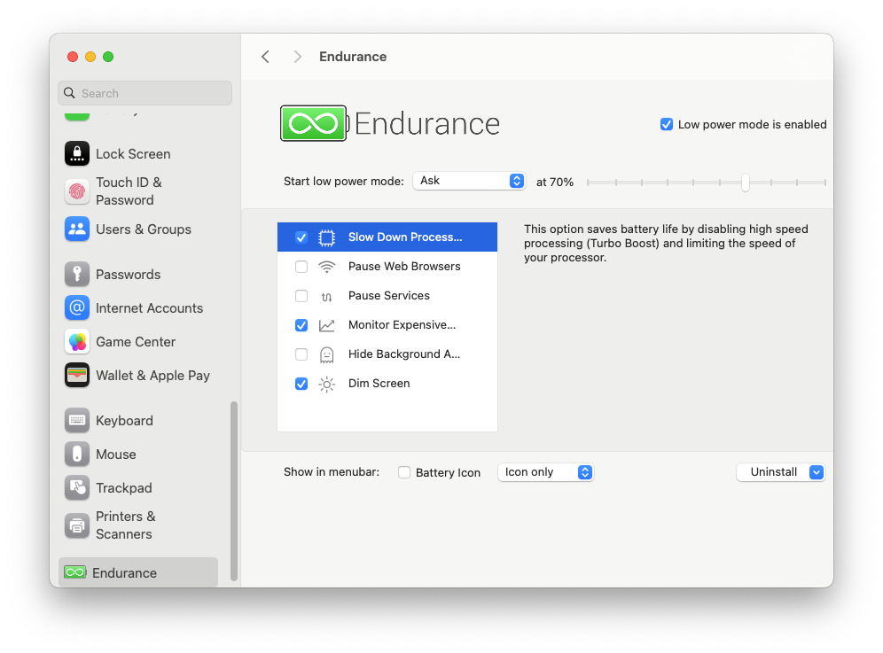
Task: Click the Dim Screen brightness icon
Action: tap(327, 383)
